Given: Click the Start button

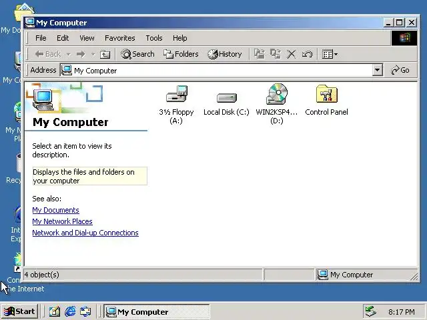Looking at the screenshot, I should 19,311.
